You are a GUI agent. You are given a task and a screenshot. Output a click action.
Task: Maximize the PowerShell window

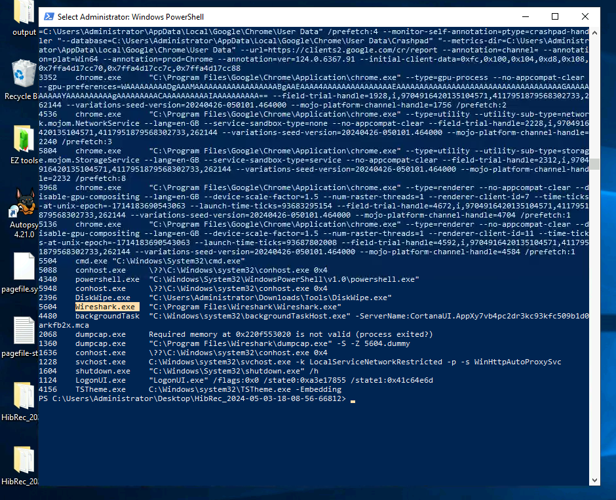[555, 16]
